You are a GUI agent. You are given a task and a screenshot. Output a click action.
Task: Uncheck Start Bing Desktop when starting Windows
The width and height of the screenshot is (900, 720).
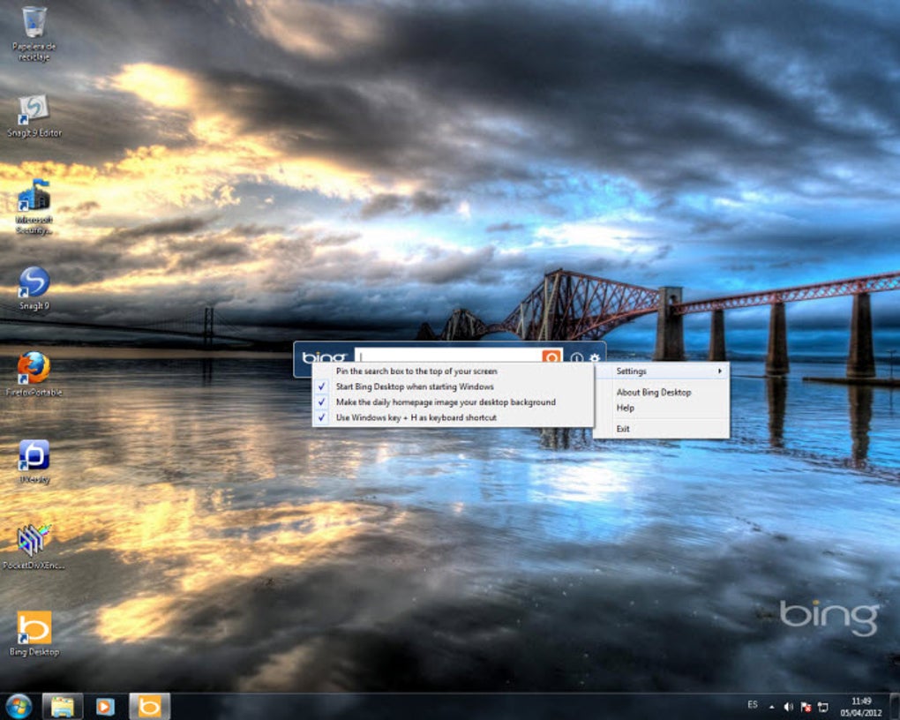point(453,387)
